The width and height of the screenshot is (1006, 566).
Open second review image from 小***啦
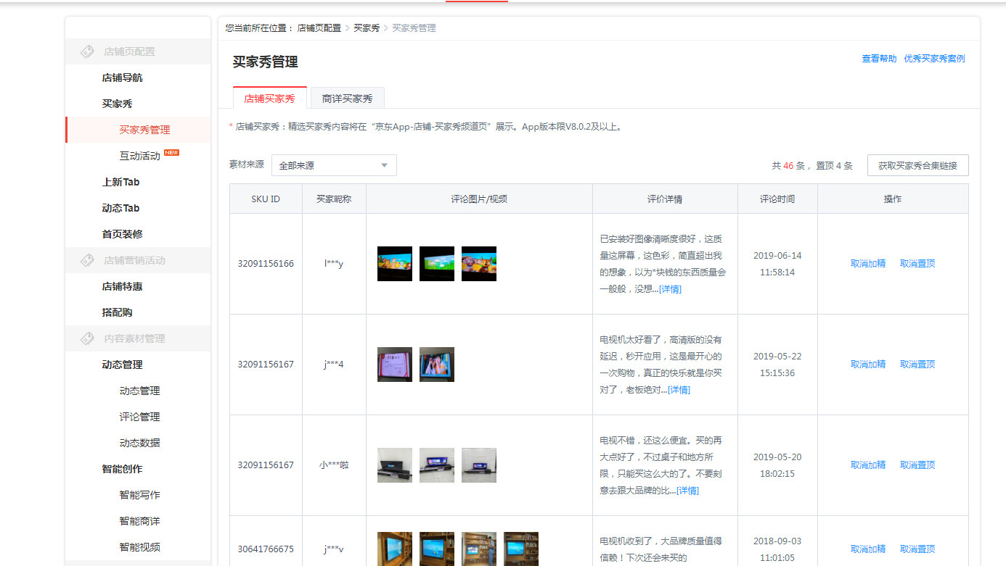437,465
